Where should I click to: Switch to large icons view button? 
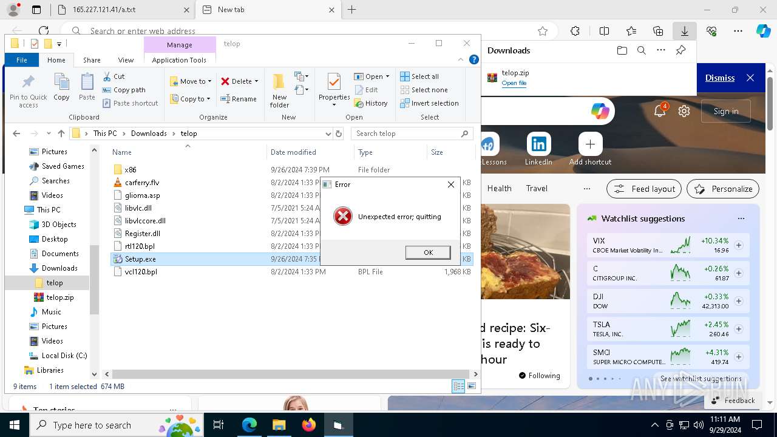click(x=472, y=386)
